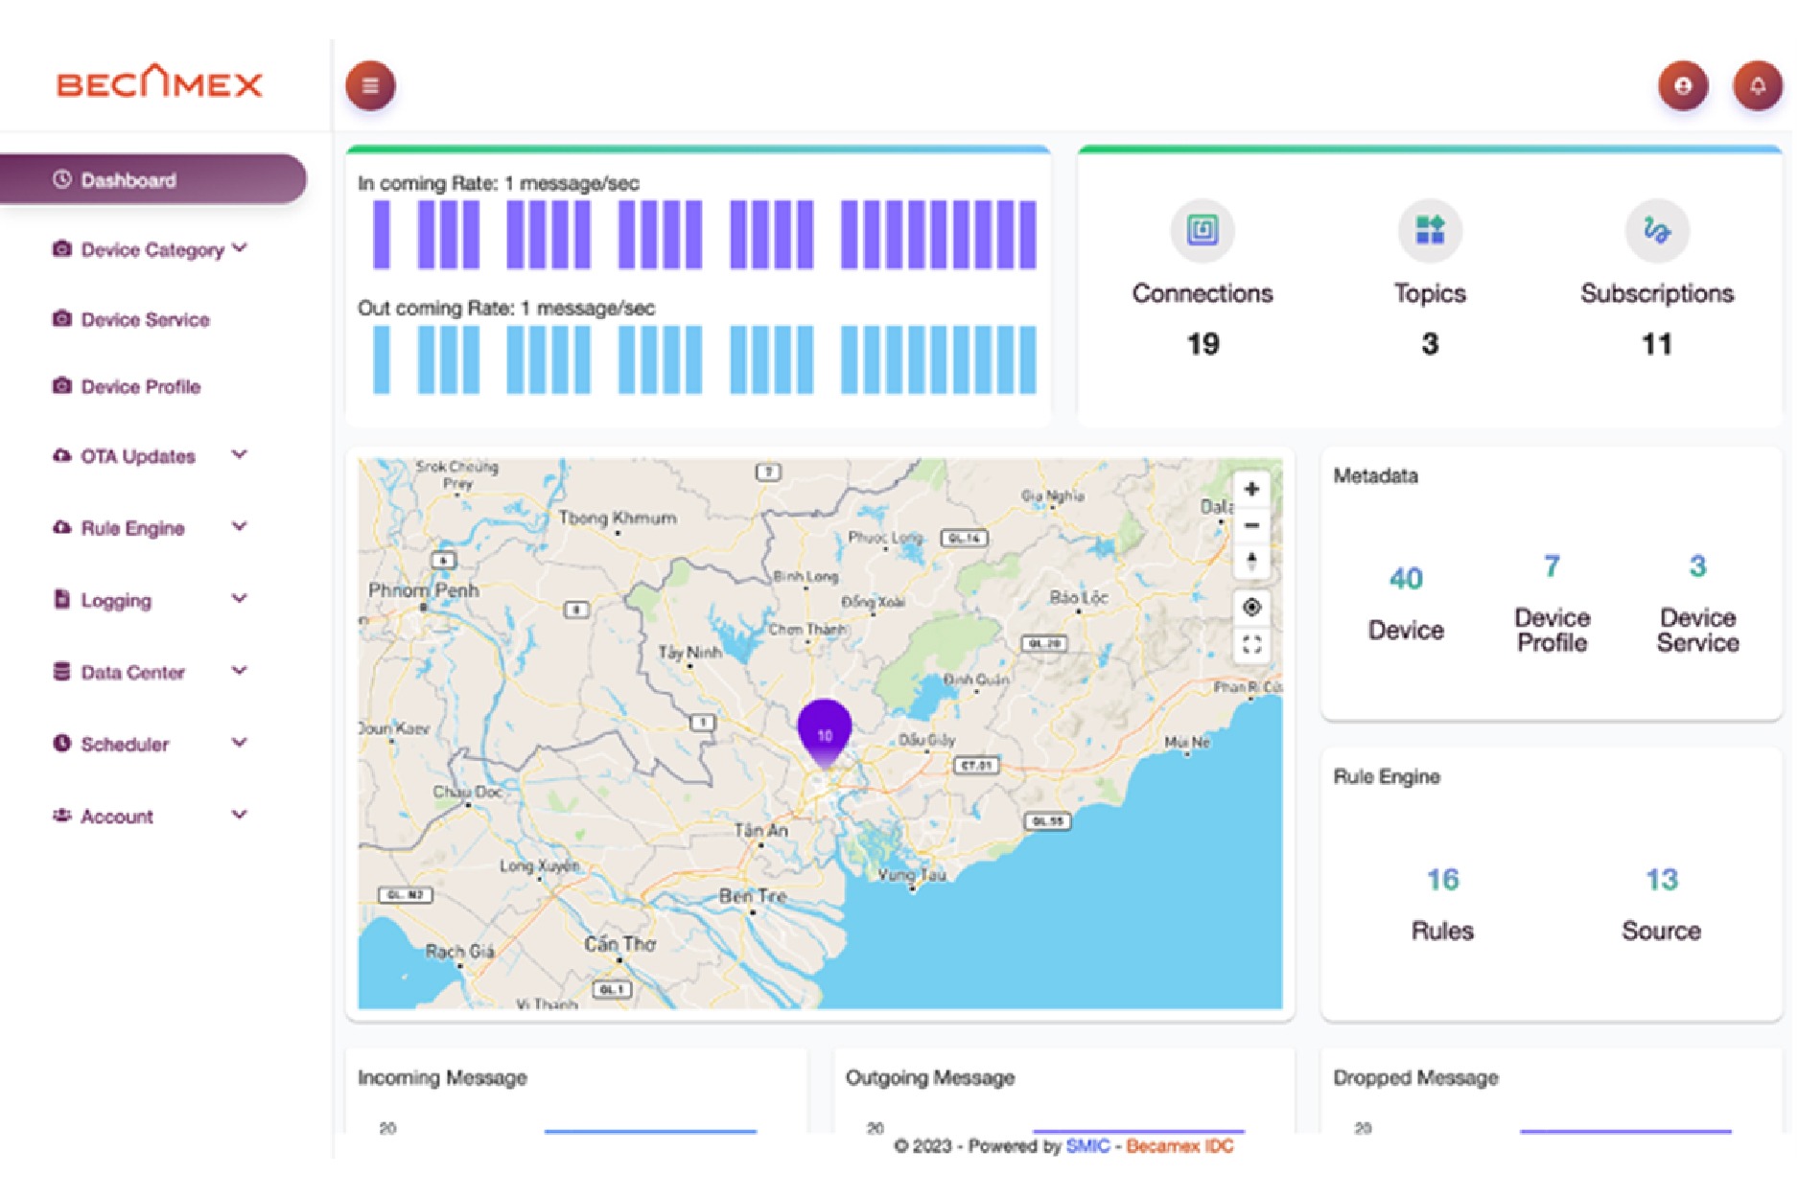Zoom in on the map
Viewport: 1798px width, 1198px height.
[1251, 490]
